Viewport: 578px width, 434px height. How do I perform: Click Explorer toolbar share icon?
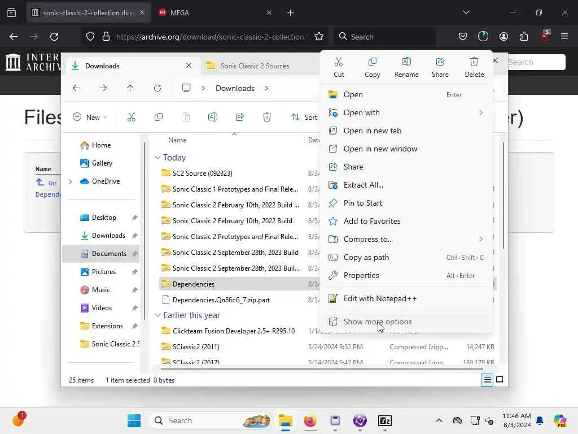coord(240,118)
